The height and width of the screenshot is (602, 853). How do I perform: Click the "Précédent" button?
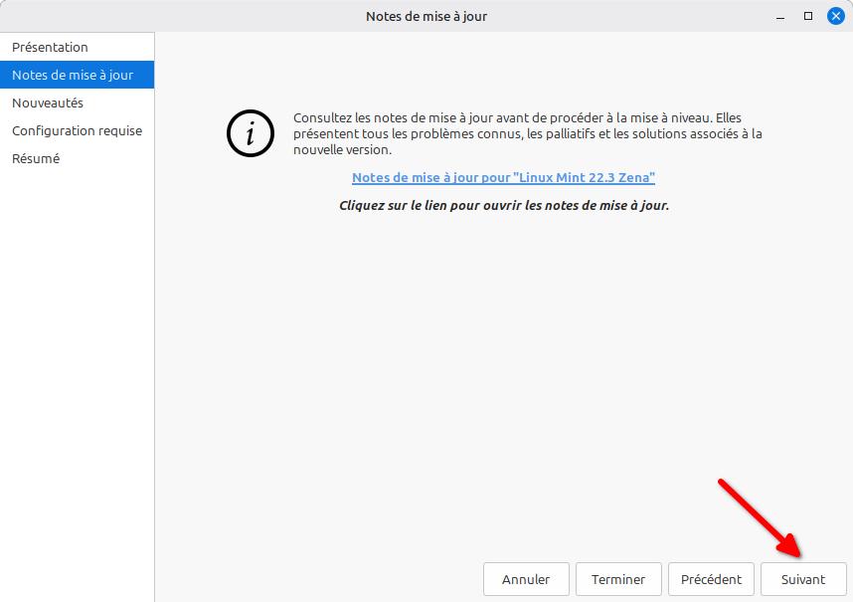(x=711, y=579)
